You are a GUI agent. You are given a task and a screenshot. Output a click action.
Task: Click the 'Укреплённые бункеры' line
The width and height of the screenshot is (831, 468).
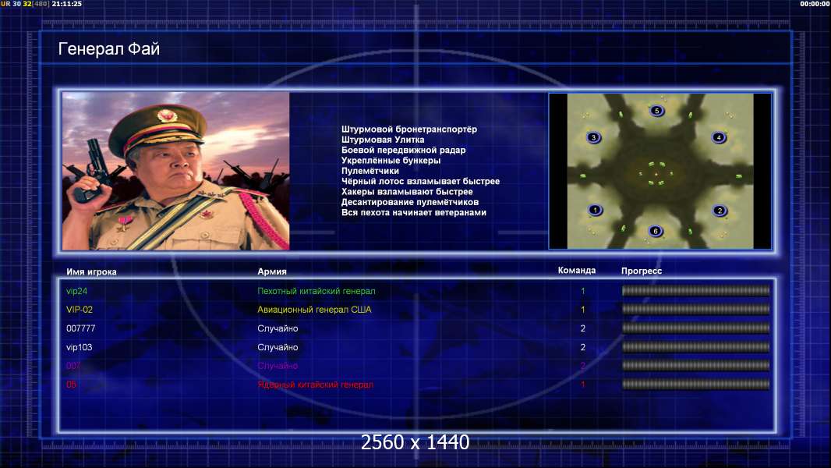391,161
